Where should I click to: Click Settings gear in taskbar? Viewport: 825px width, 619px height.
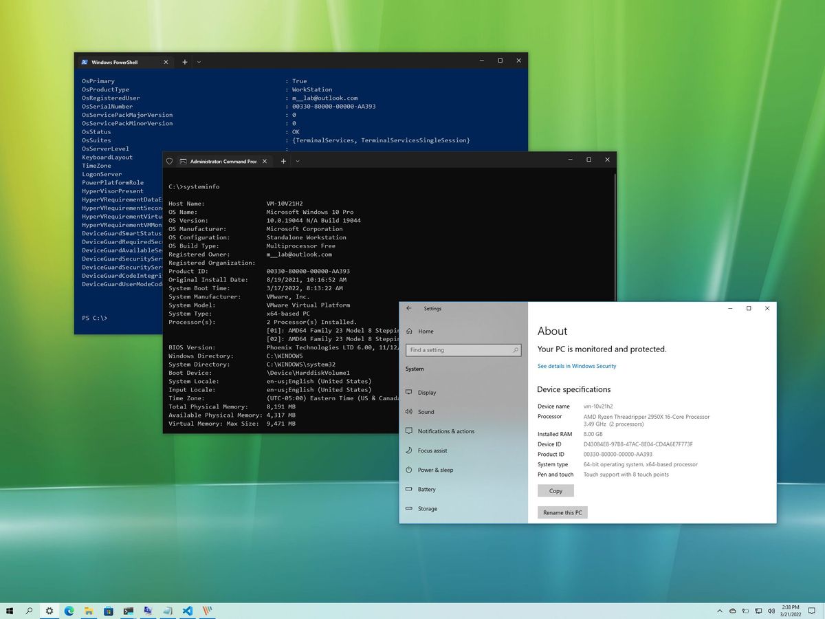(x=49, y=611)
